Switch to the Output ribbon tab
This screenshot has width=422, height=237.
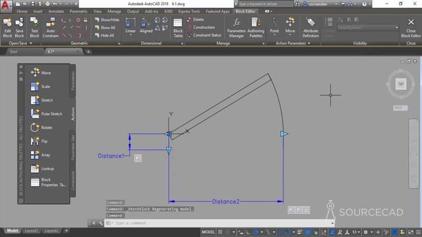(x=133, y=11)
